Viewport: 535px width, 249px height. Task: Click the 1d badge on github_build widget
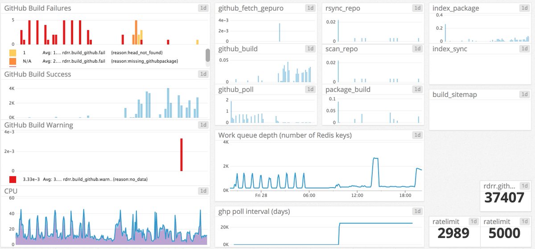point(310,48)
